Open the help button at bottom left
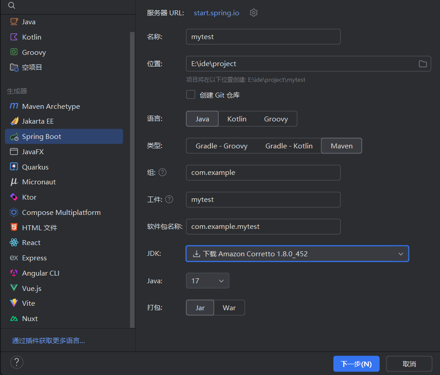 [17, 362]
